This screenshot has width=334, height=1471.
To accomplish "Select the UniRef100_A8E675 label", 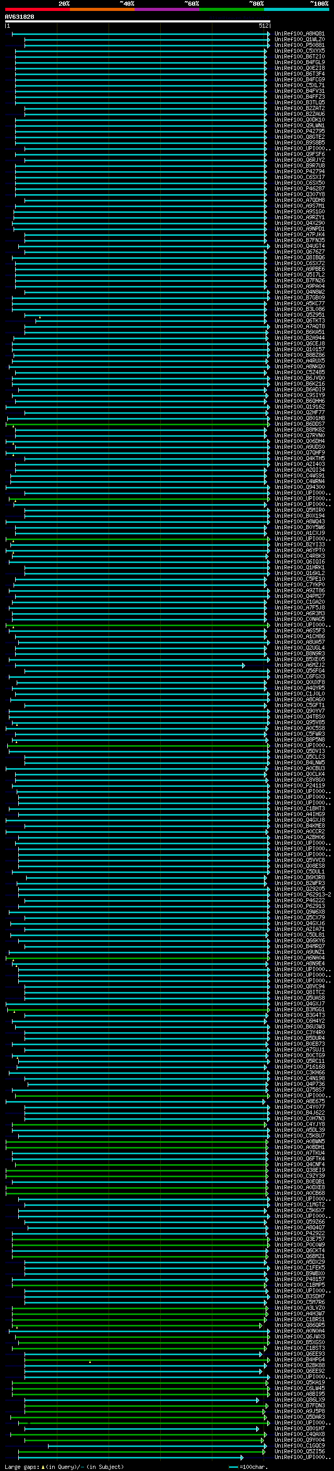I will click(299, 1101).
